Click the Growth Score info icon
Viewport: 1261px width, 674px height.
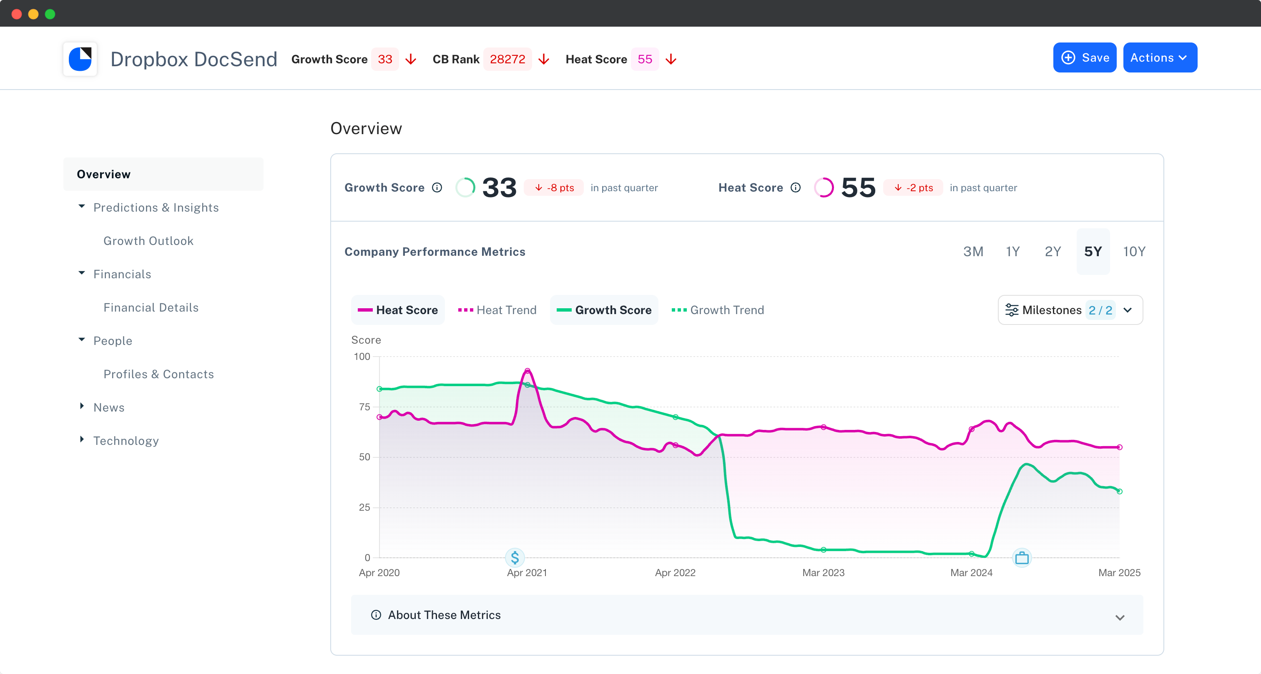(437, 187)
